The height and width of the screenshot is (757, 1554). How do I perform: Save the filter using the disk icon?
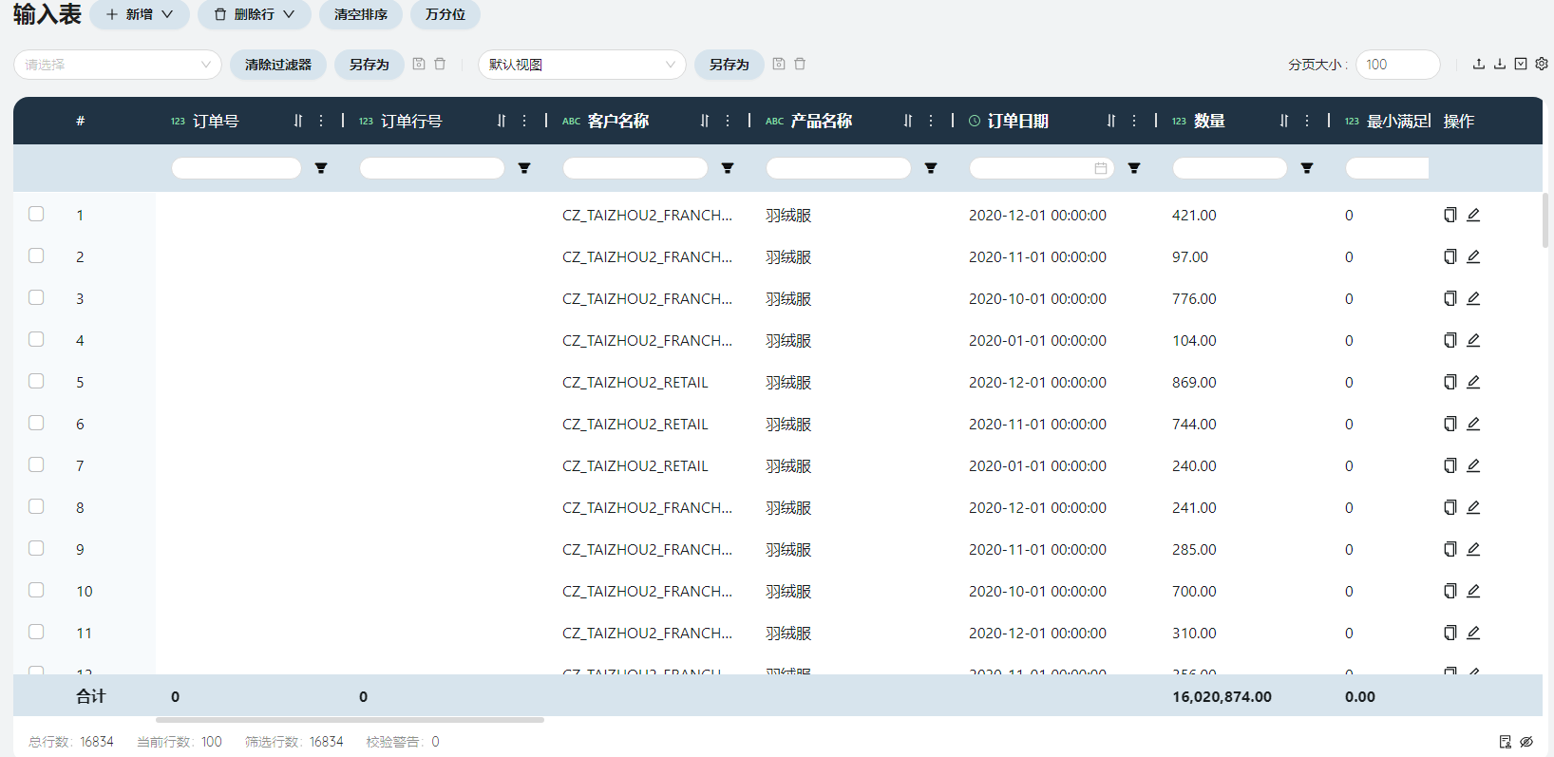point(419,64)
